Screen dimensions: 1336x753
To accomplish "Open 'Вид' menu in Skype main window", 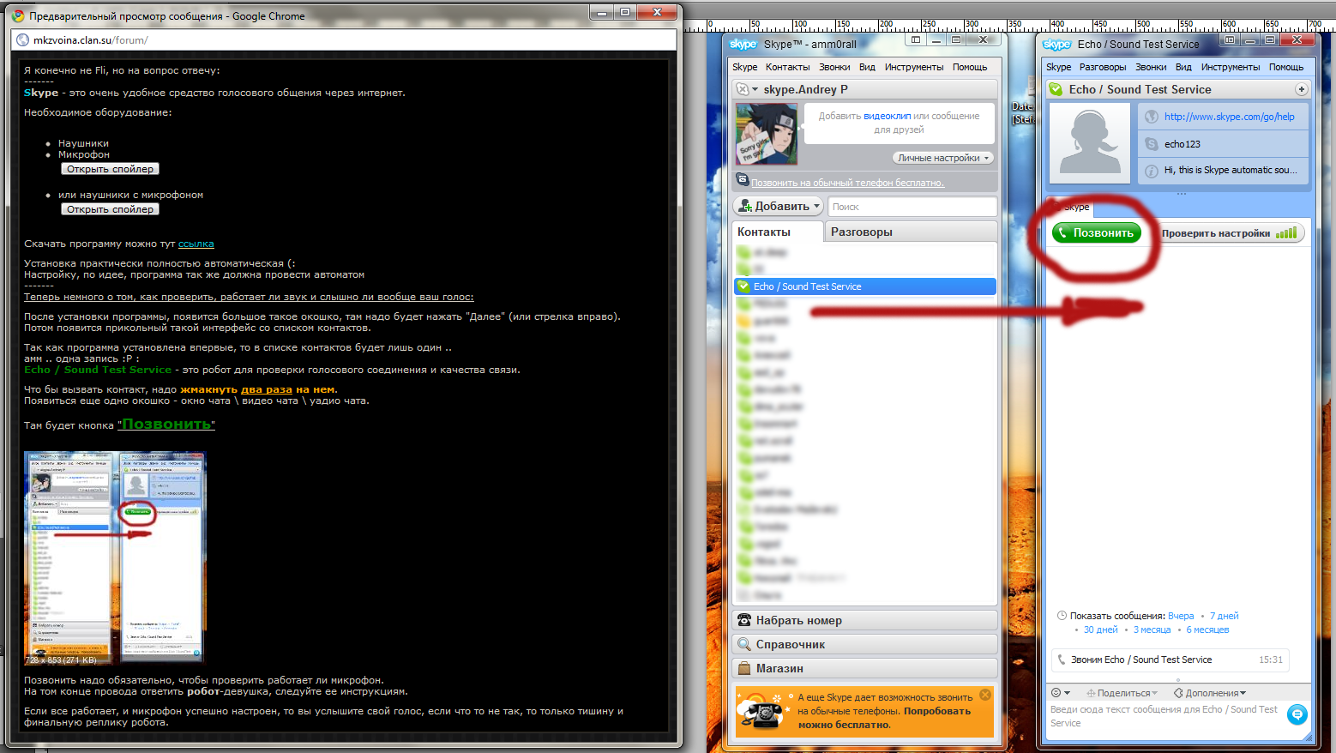I will pyautogui.click(x=867, y=67).
